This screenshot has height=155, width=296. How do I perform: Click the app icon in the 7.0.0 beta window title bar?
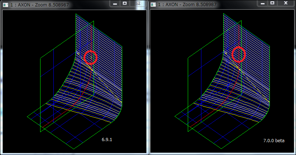(154, 5)
